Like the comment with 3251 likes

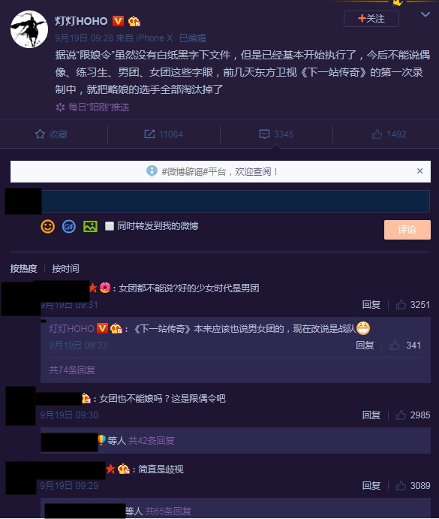[x=401, y=304]
